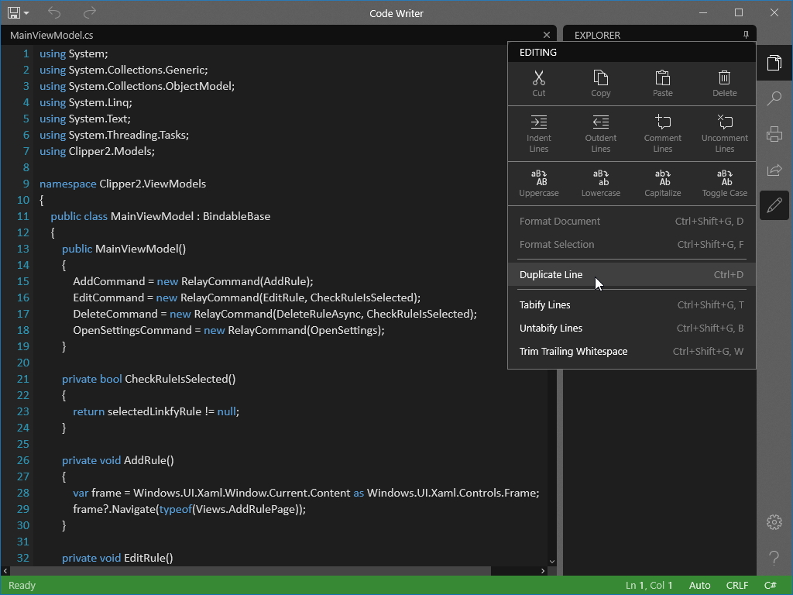793x595 pixels.
Task: Click line number 11 in the gutter
Action: click(x=22, y=216)
